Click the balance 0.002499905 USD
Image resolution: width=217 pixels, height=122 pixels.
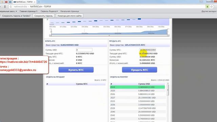70,45
